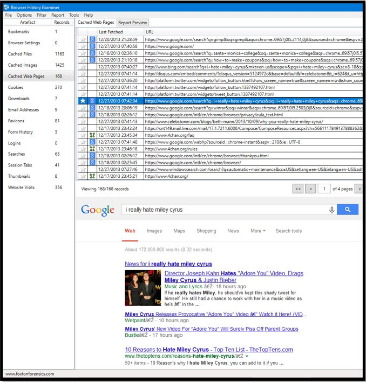
Task: Click the Google favicon on the gimp search row
Action: (x=92, y=39)
